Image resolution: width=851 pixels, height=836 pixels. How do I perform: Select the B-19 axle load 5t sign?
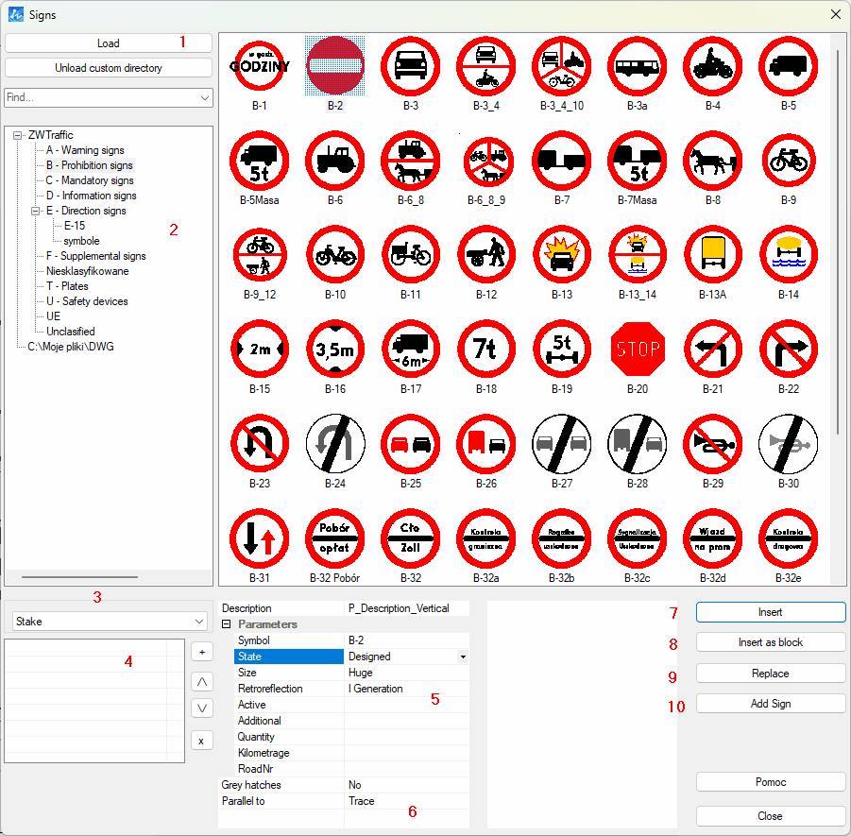point(562,350)
